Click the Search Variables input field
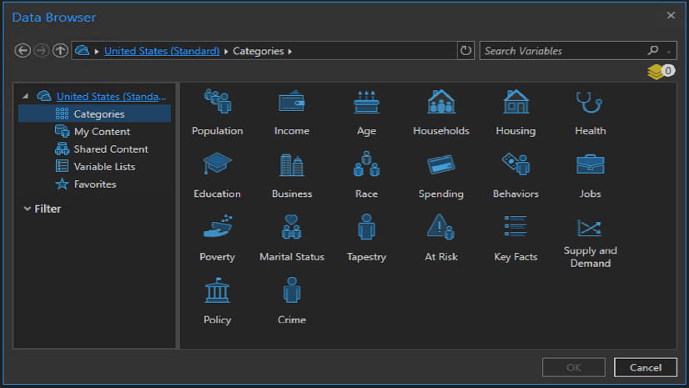689x388 pixels. pos(563,51)
